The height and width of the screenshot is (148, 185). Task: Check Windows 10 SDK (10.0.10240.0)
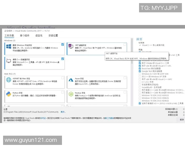point(140,101)
